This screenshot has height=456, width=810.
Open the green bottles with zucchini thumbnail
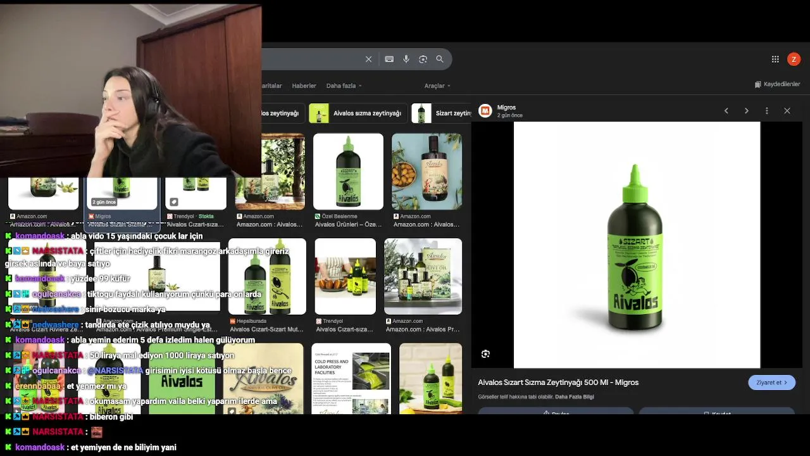tap(431, 379)
